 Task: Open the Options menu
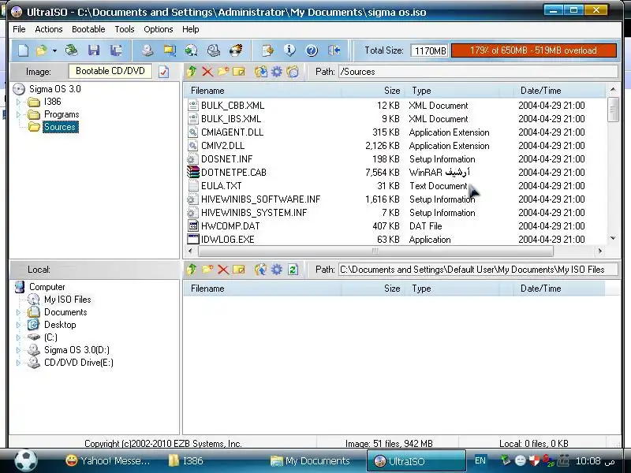159,29
